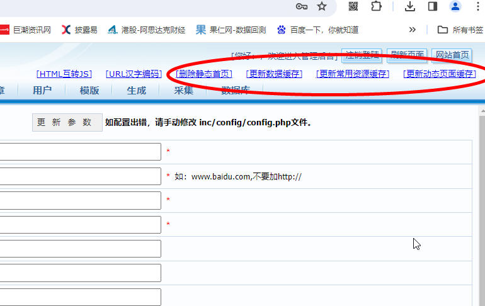Select the 生成 menu tab
The width and height of the screenshot is (485, 306).
coord(136,90)
